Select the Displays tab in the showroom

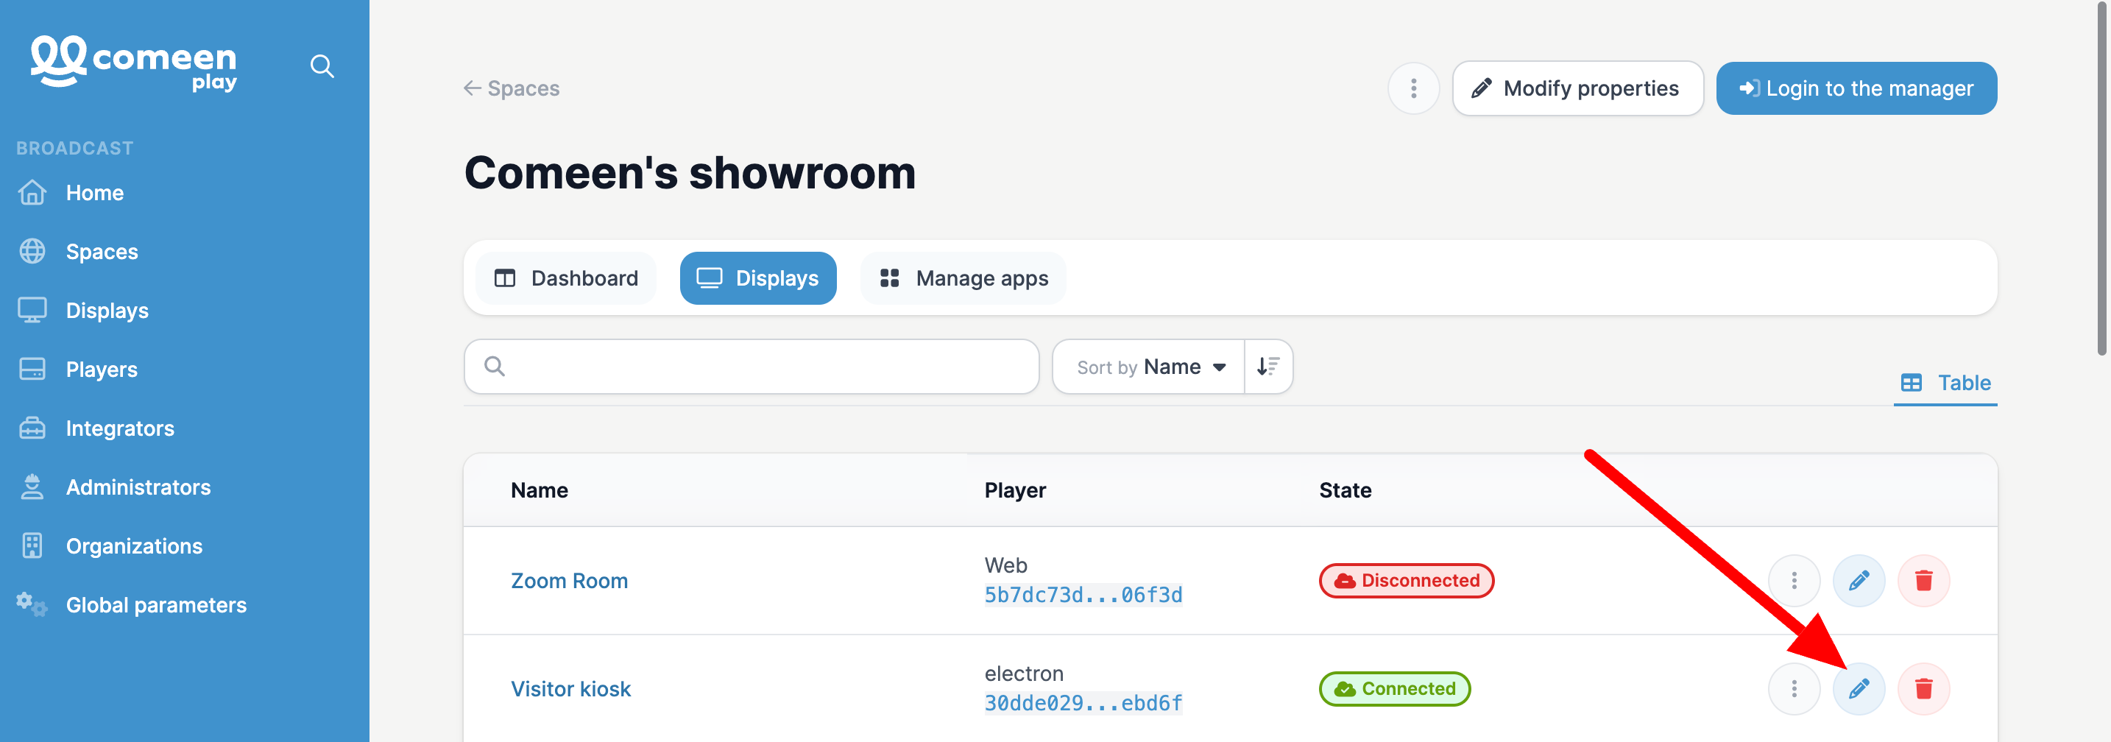pos(758,278)
